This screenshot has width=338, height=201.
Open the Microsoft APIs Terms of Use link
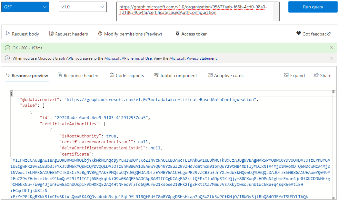(128, 58)
